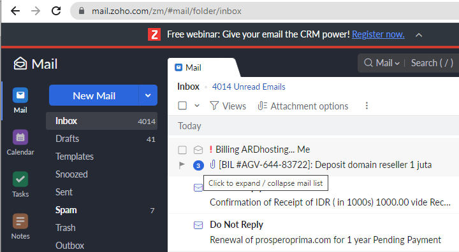Open the select-all checkbox dropdown arrow

197,106
